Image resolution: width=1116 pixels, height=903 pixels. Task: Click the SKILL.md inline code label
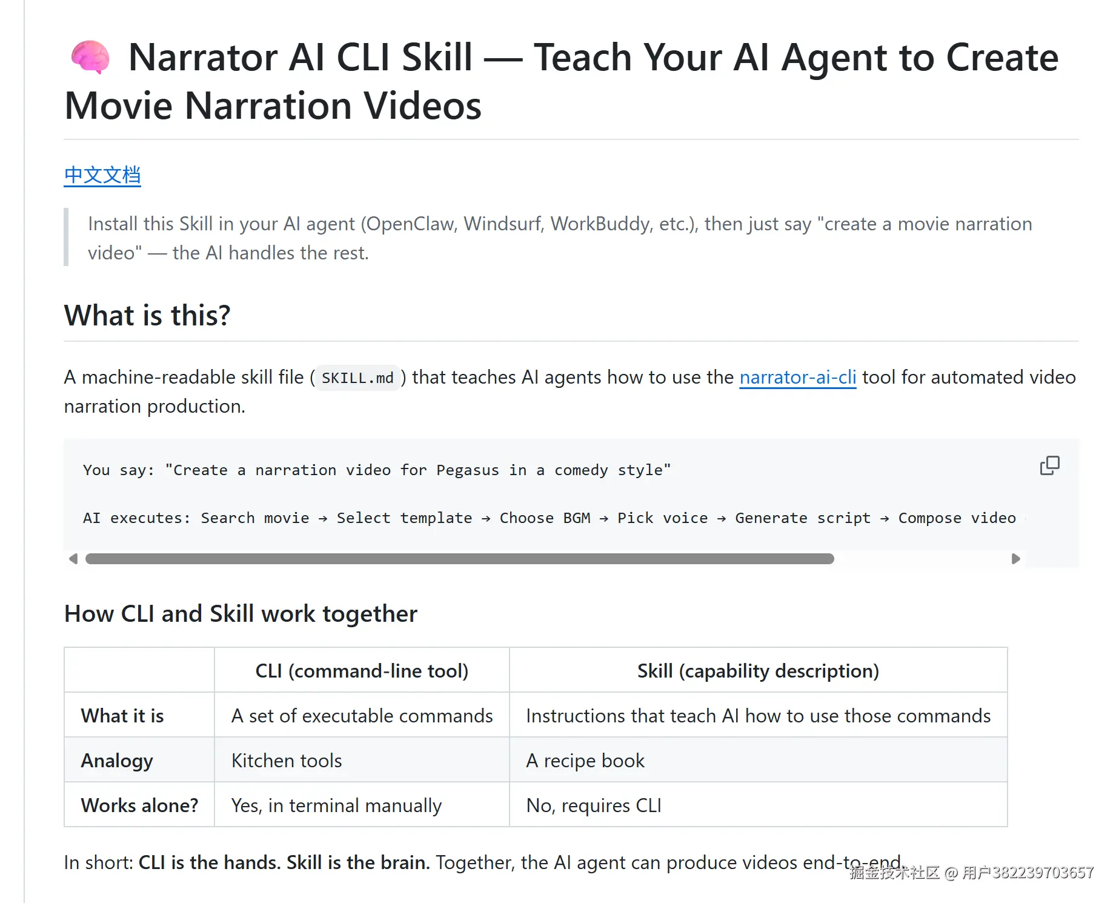357,378
